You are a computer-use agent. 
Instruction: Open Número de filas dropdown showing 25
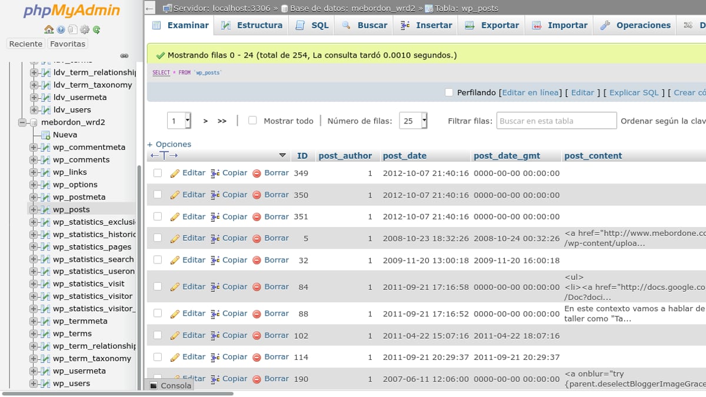tap(413, 121)
